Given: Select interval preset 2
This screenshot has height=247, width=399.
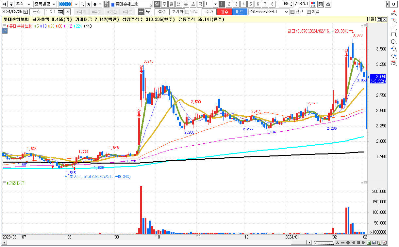Looking at the screenshot, I should tap(229, 4).
